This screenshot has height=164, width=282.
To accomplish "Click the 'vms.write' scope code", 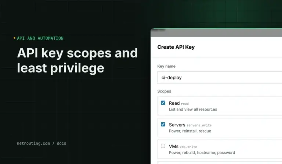I will click(188, 147).
